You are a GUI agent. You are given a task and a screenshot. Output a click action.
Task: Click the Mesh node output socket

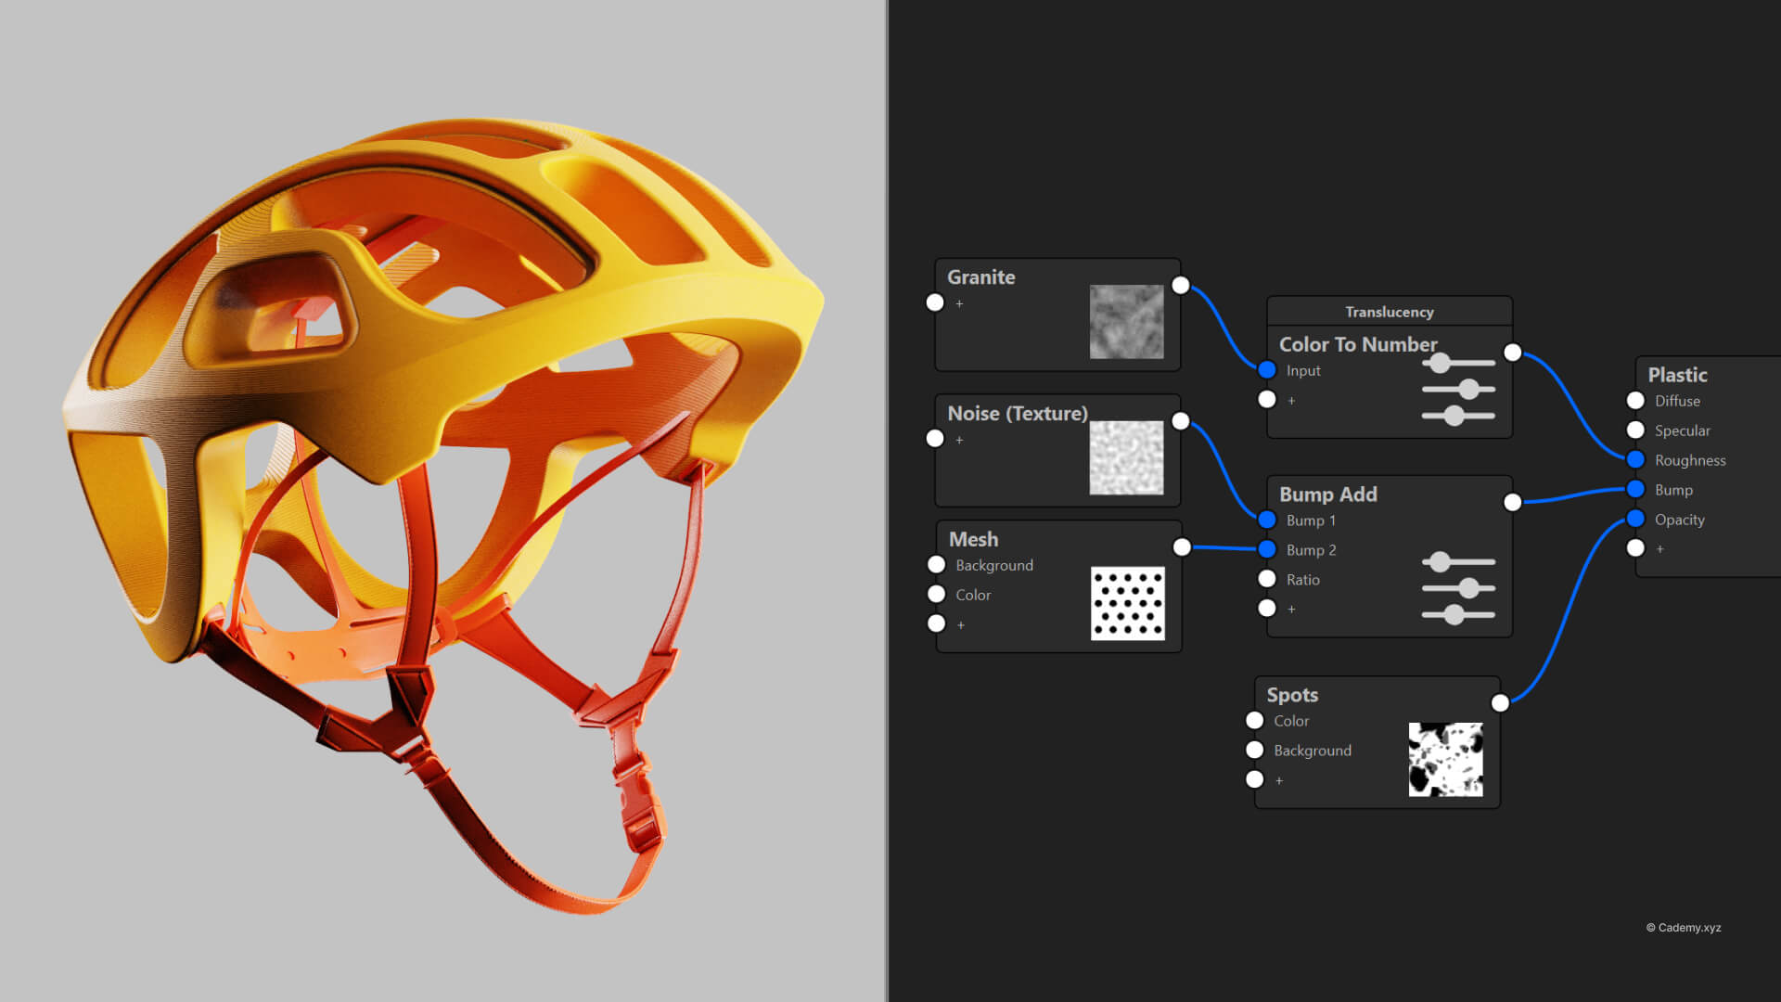pyautogui.click(x=1182, y=547)
